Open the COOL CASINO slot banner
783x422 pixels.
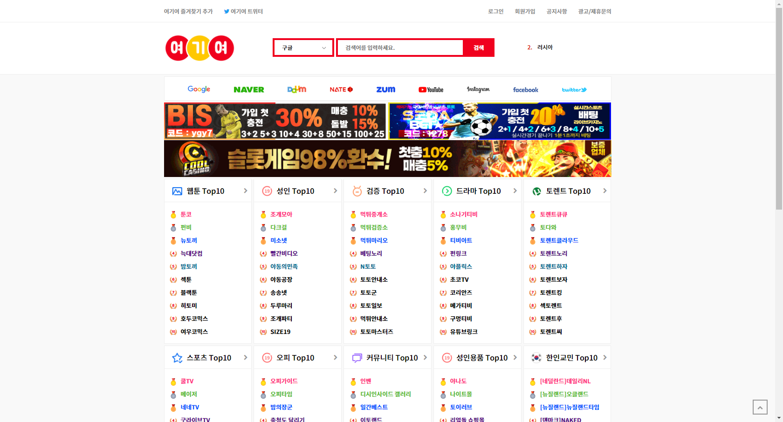[x=387, y=158]
